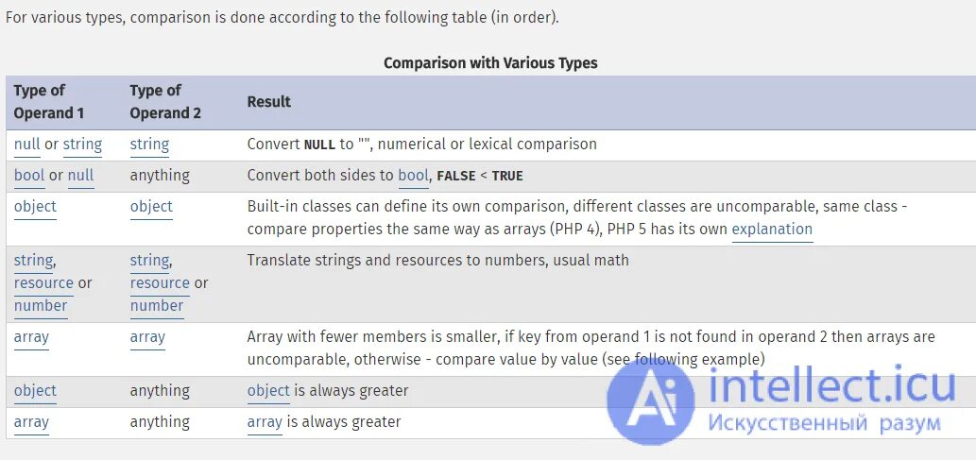Open 'number' link in Operand 1 column
Viewport: 976px width, 460px height.
(x=41, y=306)
